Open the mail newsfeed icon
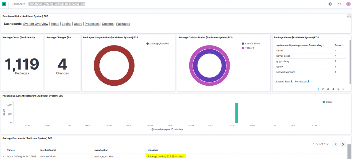The width and height of the screenshot is (352, 159). [339, 4]
